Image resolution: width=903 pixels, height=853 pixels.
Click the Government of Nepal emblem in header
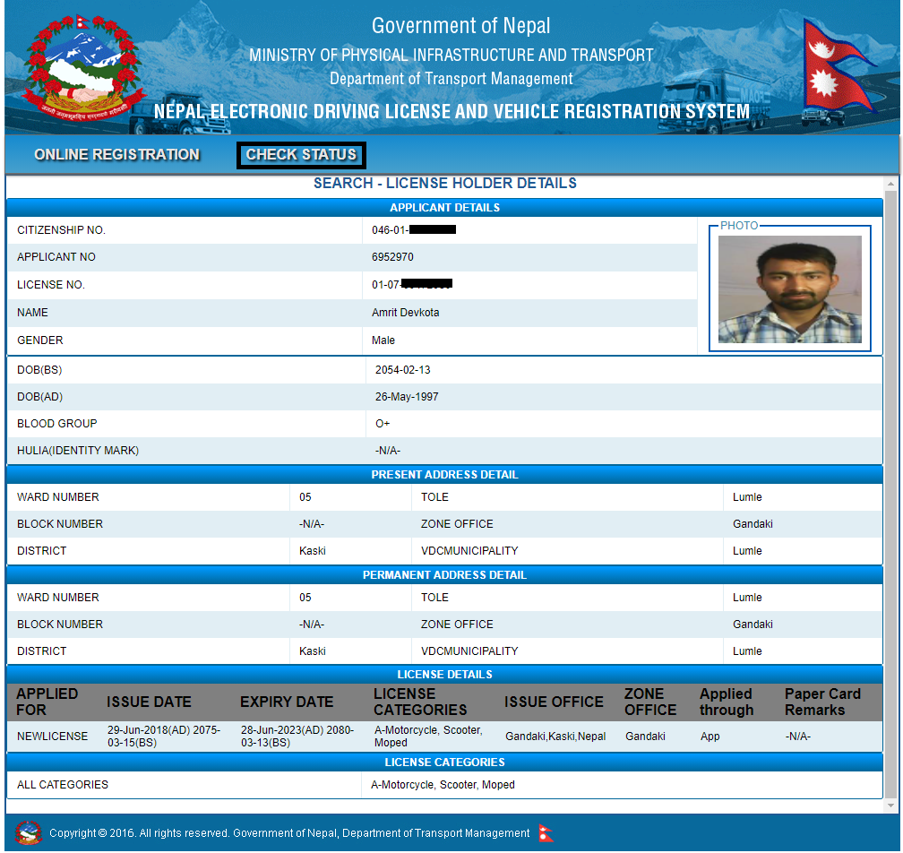pos(85,63)
